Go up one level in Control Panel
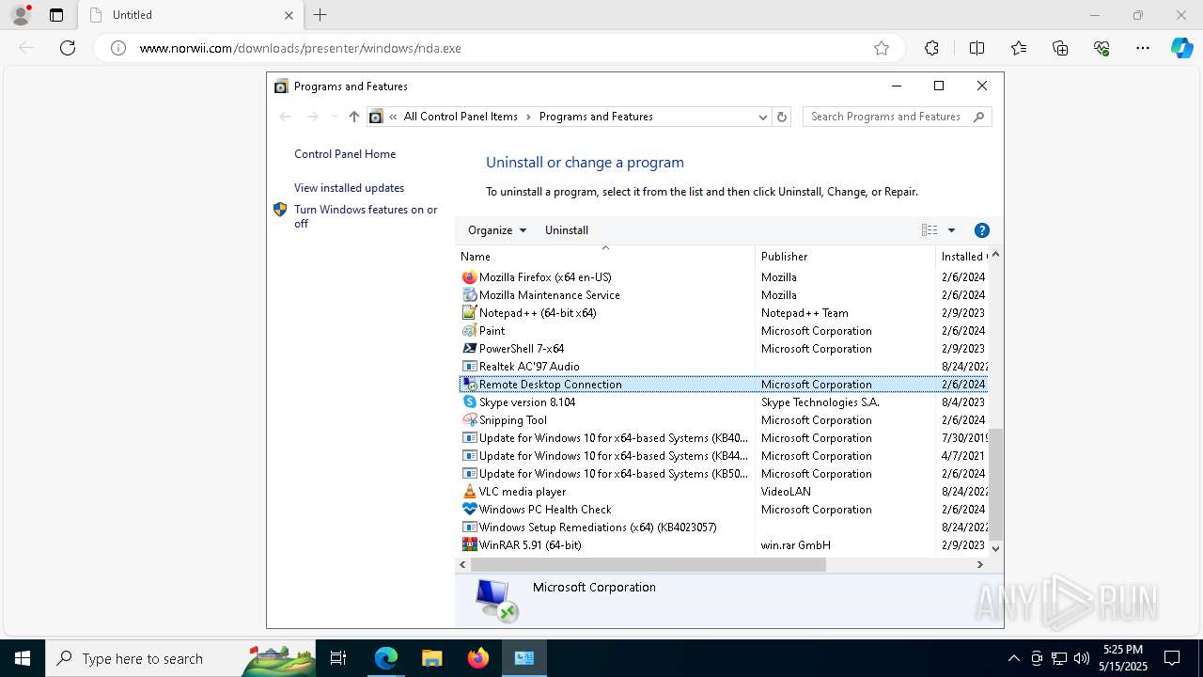This screenshot has width=1203, height=677. (x=353, y=117)
